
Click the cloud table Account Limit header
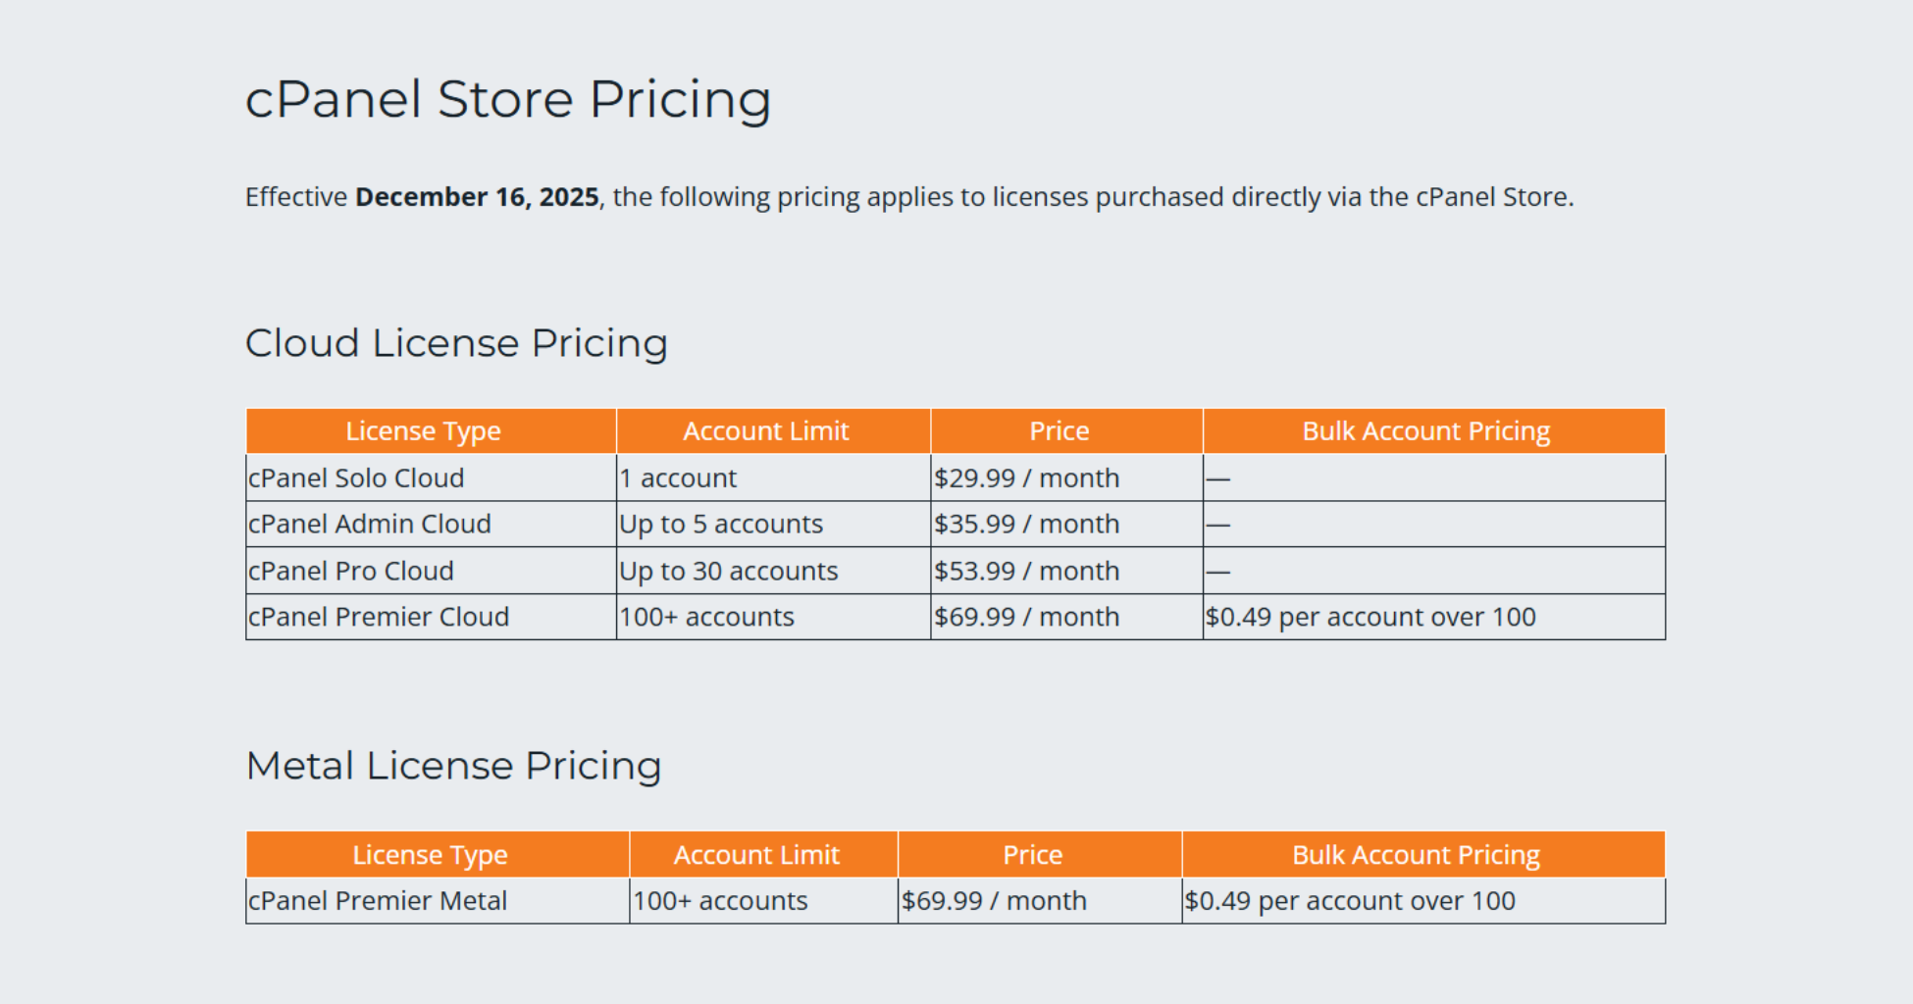(765, 431)
